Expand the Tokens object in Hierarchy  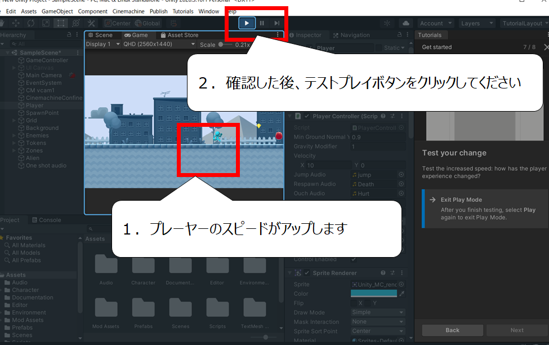(14, 143)
